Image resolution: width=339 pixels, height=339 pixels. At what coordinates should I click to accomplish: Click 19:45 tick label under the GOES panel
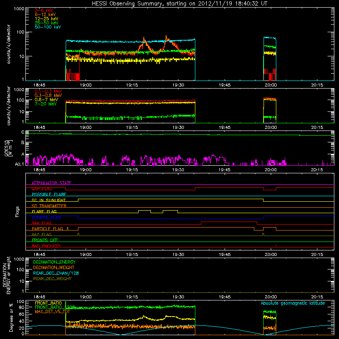click(x=225, y=170)
